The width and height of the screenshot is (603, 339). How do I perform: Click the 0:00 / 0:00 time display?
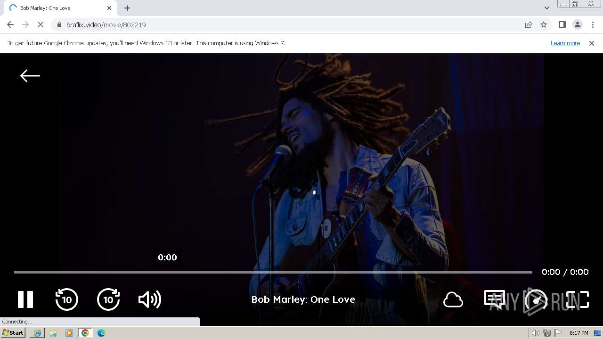tap(565, 272)
